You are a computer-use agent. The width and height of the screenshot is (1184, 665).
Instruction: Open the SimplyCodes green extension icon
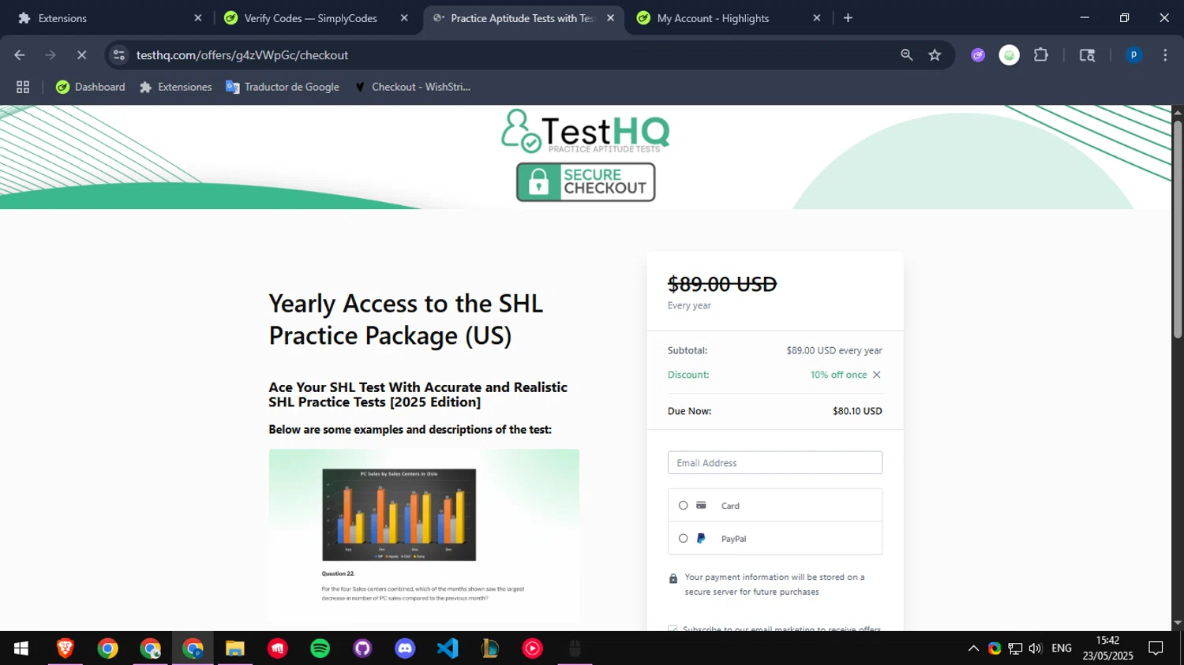1009,55
